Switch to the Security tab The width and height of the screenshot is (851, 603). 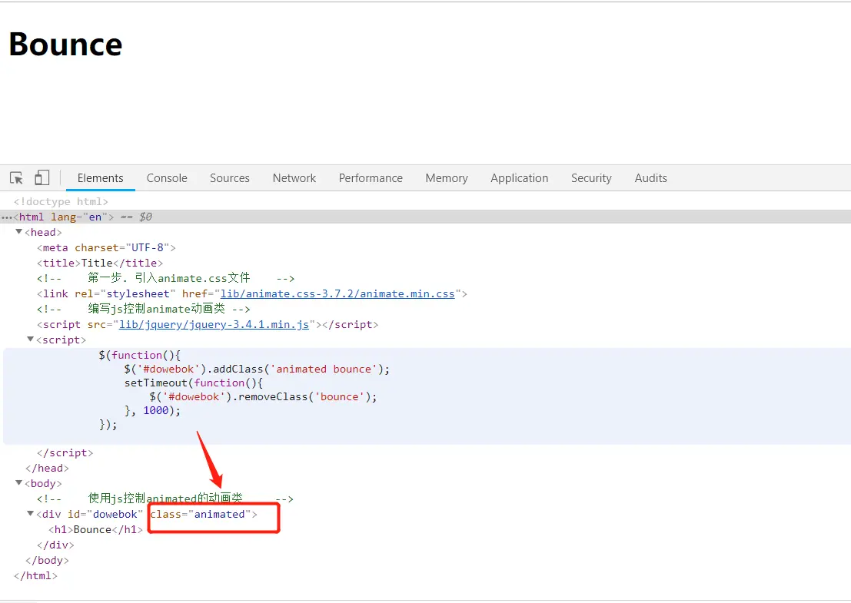click(591, 178)
